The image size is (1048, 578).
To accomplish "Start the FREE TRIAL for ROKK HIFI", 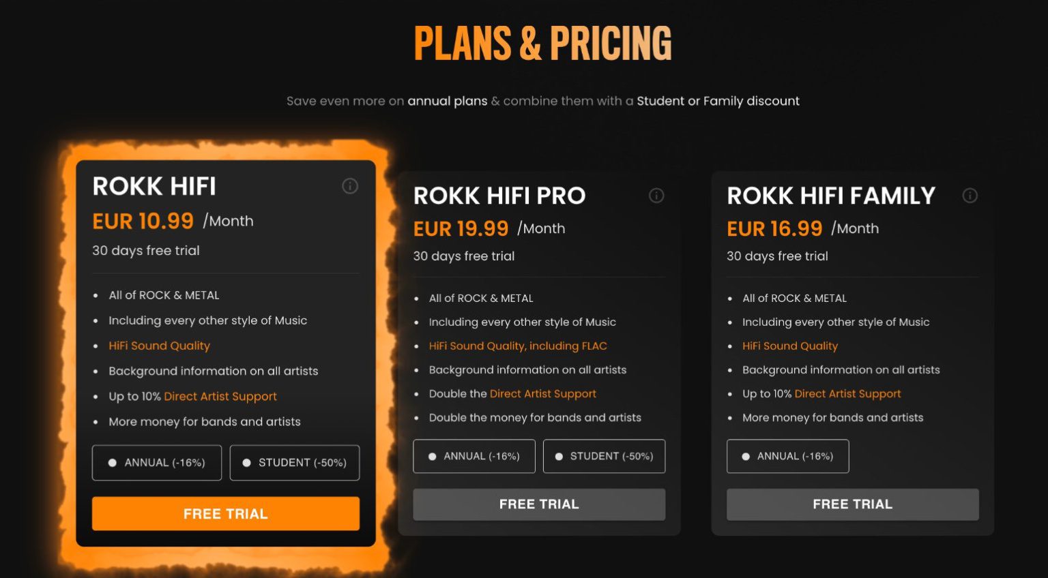I will (225, 513).
